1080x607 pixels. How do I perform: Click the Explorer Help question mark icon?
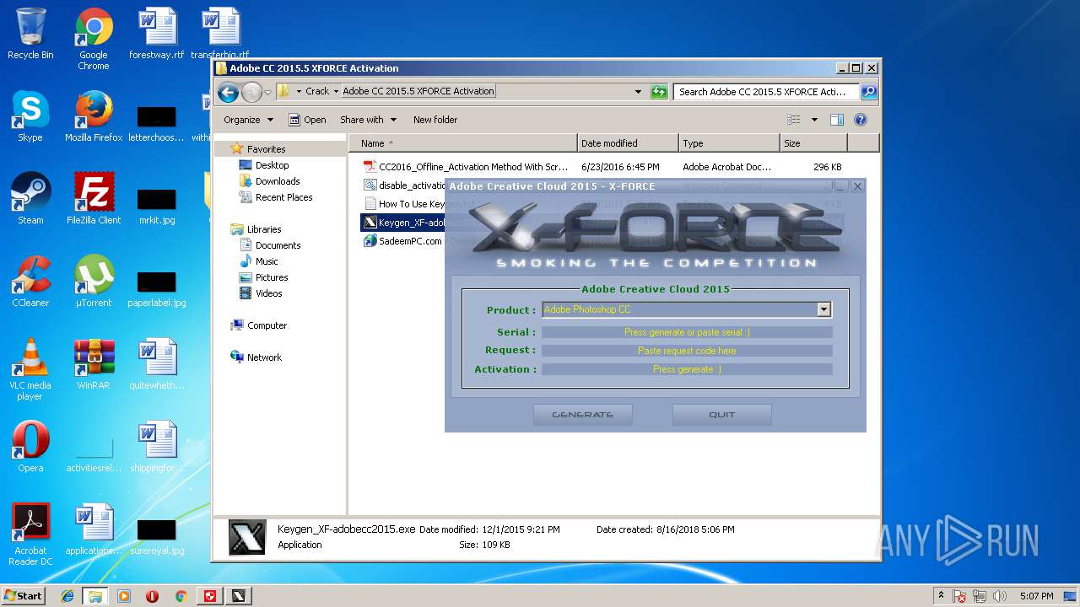pyautogui.click(x=861, y=120)
